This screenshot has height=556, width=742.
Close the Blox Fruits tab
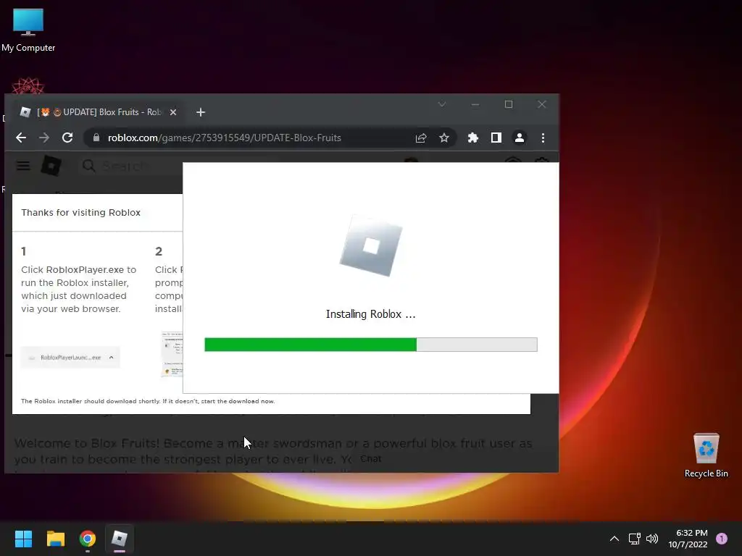(x=173, y=112)
